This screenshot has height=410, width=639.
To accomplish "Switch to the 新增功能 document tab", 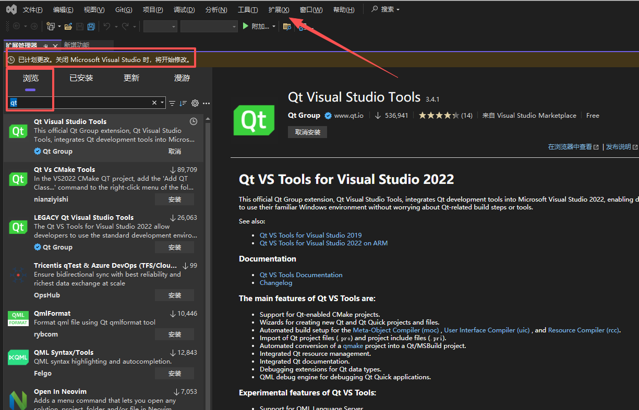I will click(x=77, y=45).
